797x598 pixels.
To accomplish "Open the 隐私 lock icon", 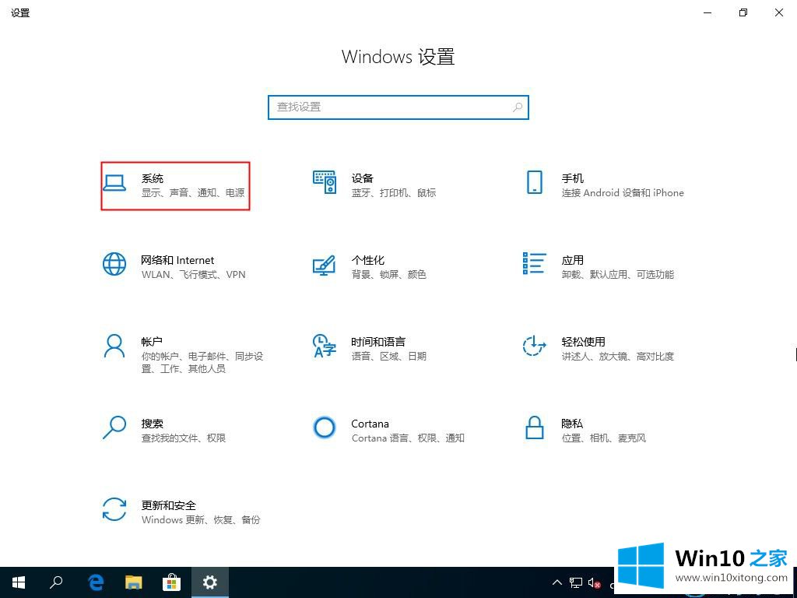I will (x=534, y=427).
